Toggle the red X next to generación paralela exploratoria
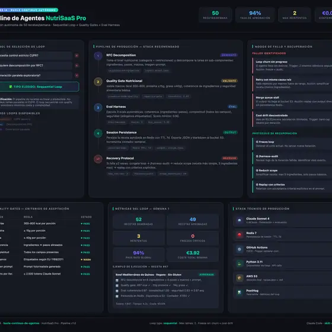Screen dimensions: 332x332 (x=76, y=75)
